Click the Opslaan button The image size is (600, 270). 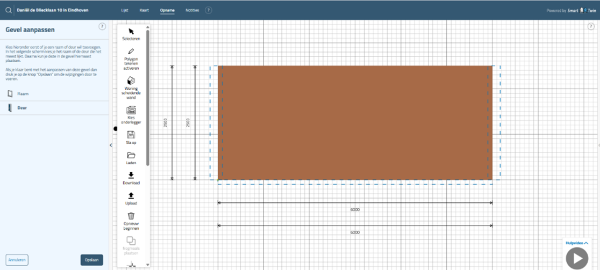tap(91, 260)
